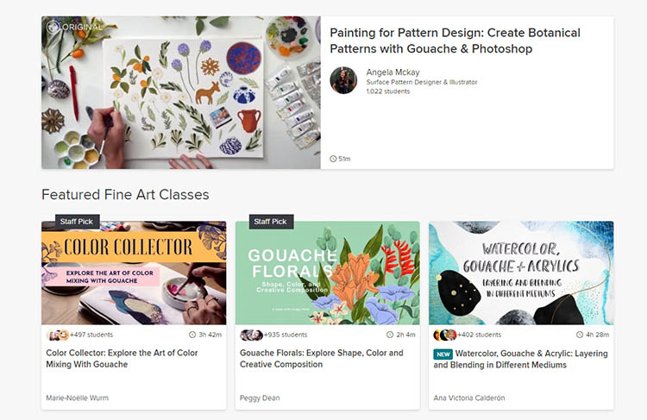Image resolution: width=647 pixels, height=420 pixels.
Task: Open the Watercolor, Gouache & Acrylic class title
Action: (x=521, y=359)
